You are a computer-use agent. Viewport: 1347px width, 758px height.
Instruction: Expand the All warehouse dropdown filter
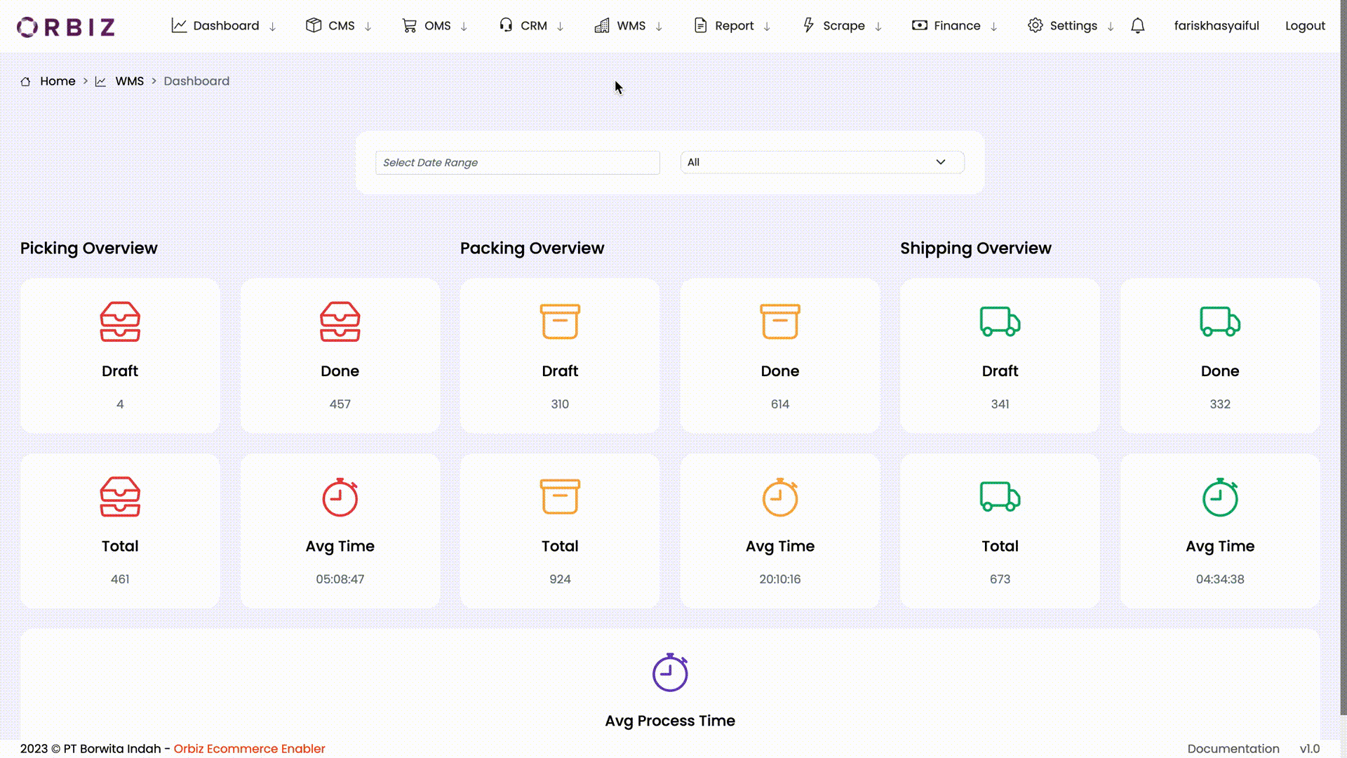click(819, 162)
